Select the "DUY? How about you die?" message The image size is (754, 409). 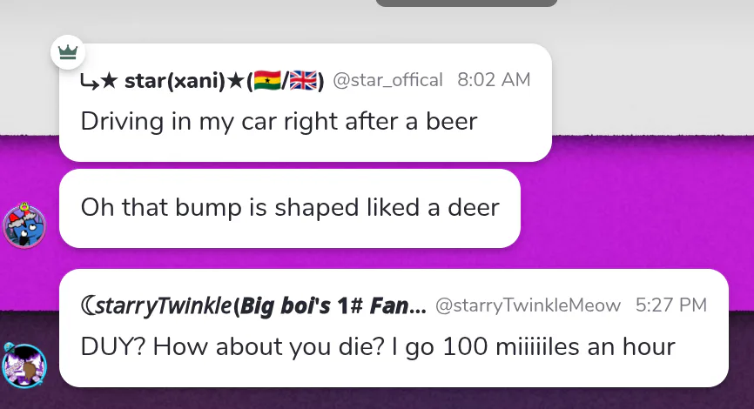tap(378, 346)
